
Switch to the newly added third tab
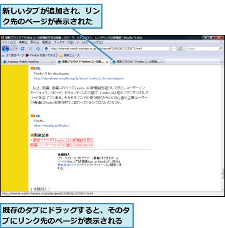coord(138,62)
